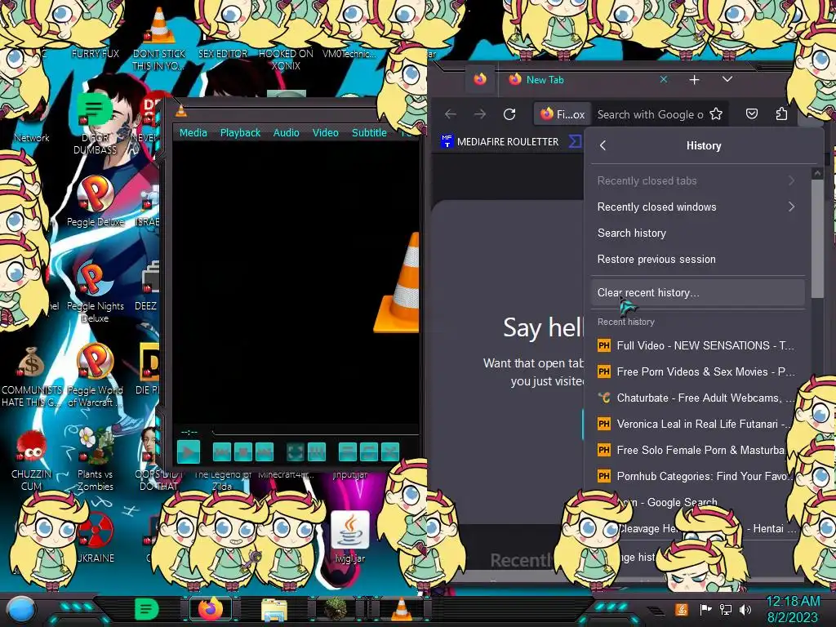This screenshot has width=836, height=627.
Task: Choose Restore previous session
Action: click(x=697, y=259)
